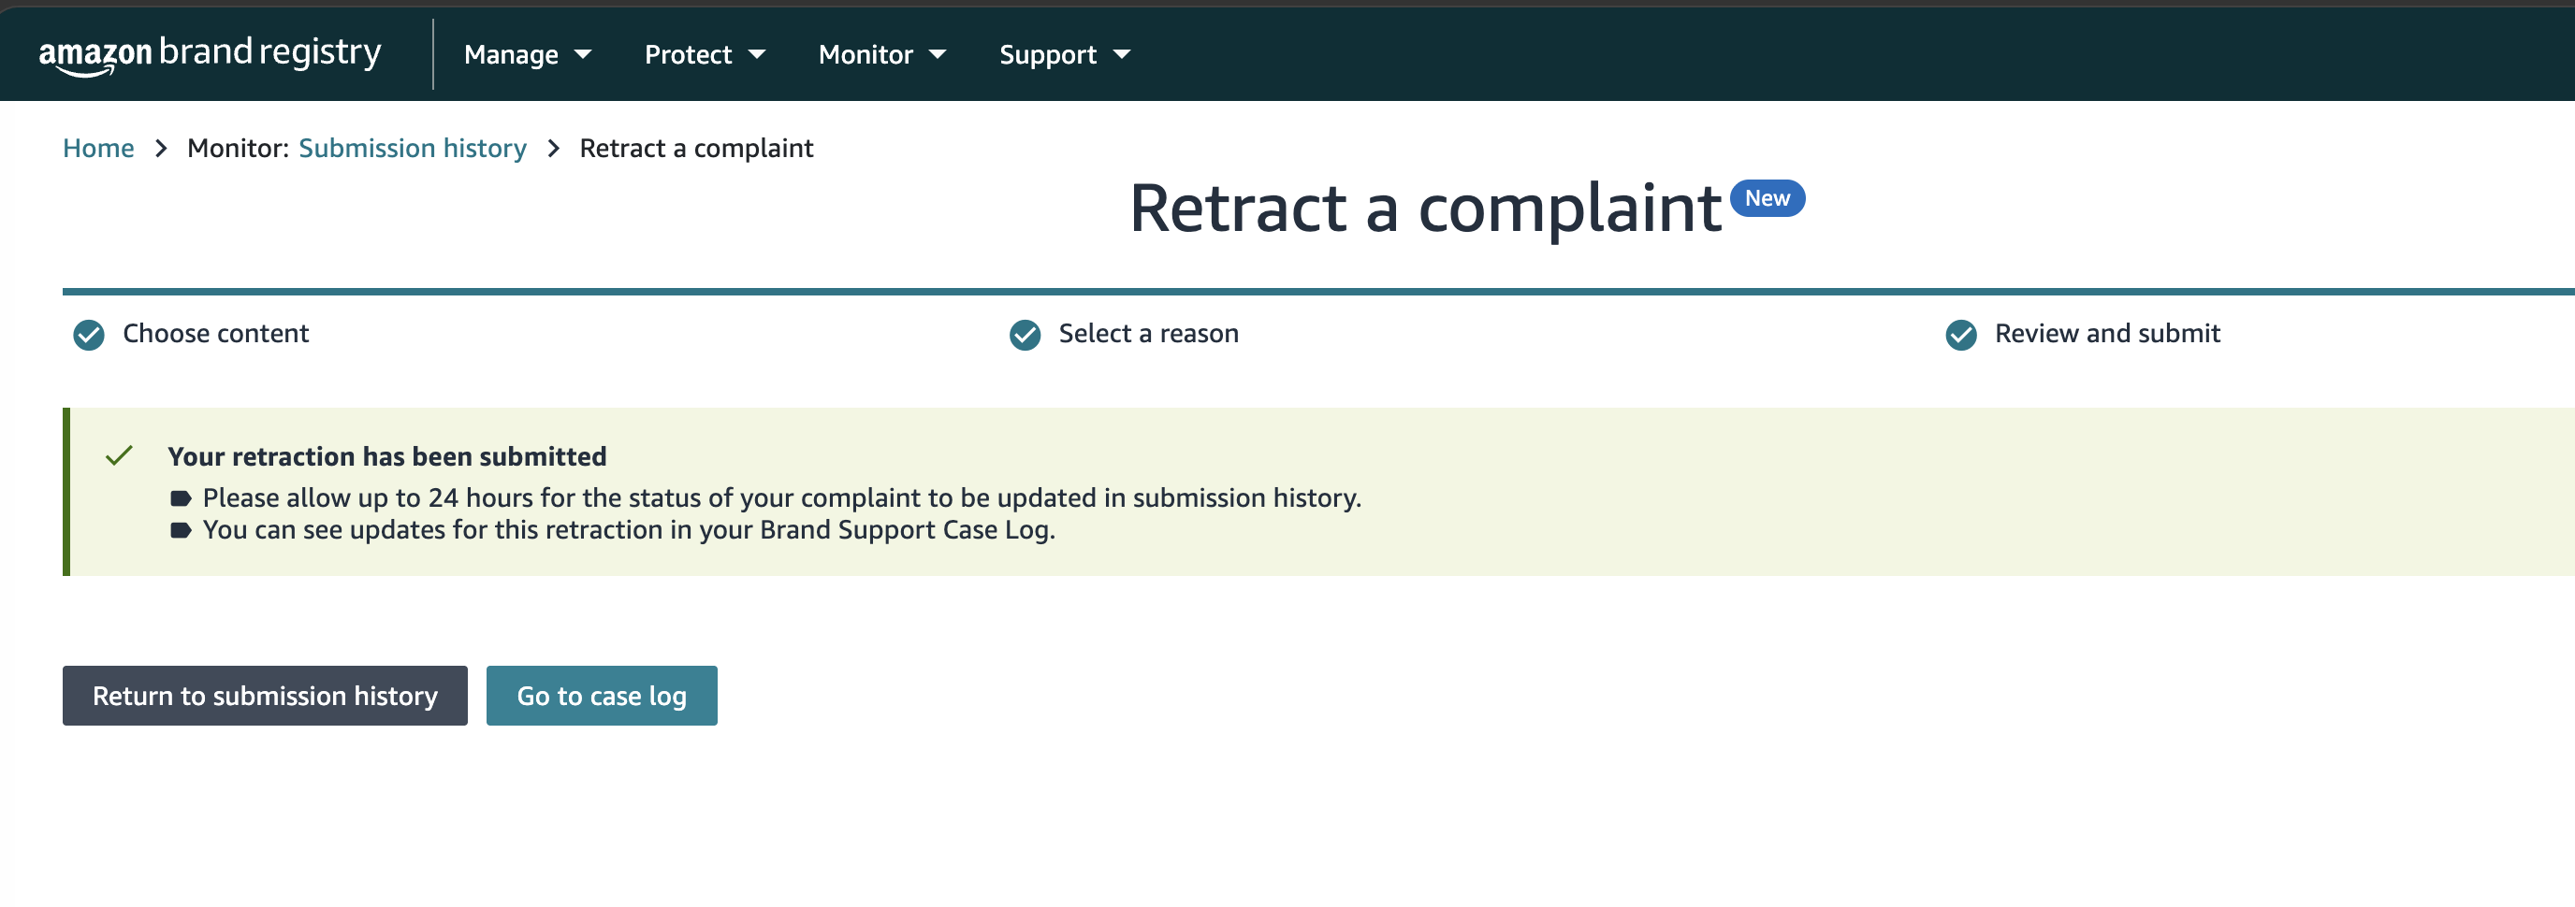Select the Review and submit step label
Image resolution: width=2575 pixels, height=907 pixels.
click(x=2107, y=334)
